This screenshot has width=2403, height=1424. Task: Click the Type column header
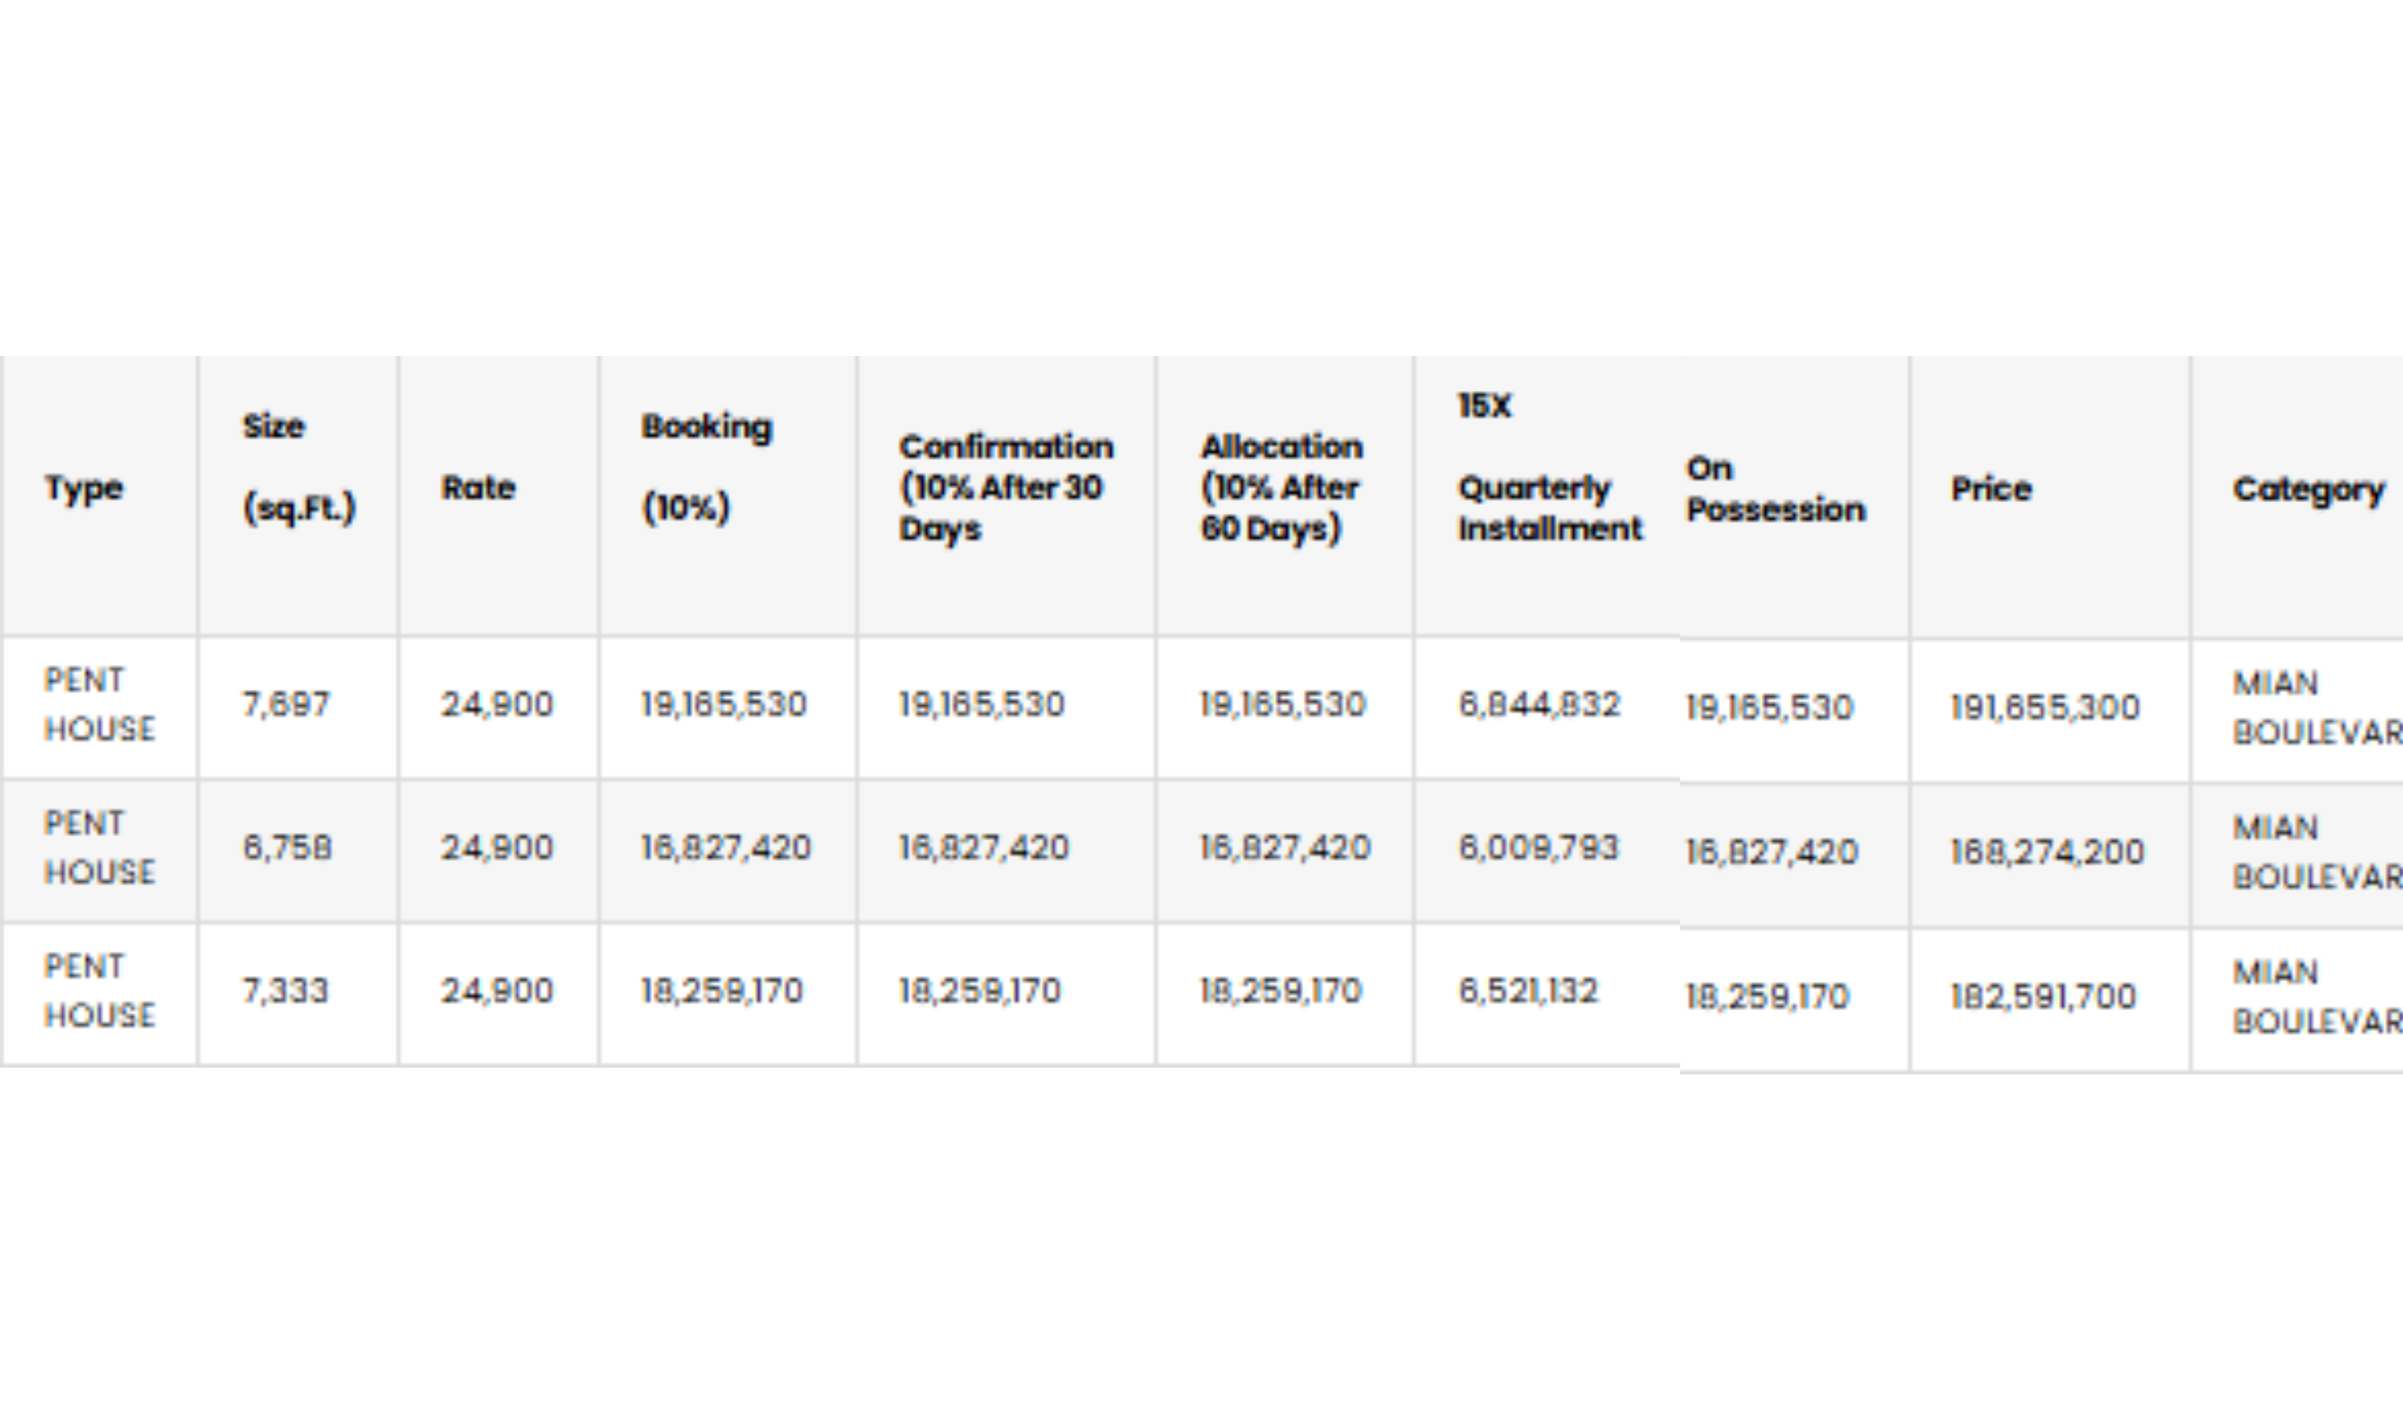[x=85, y=489]
